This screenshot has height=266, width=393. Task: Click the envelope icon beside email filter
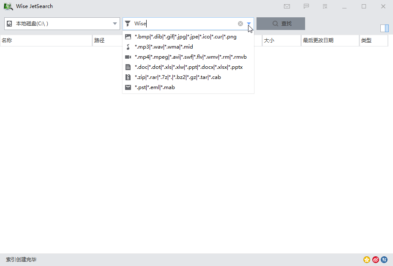[x=128, y=87]
